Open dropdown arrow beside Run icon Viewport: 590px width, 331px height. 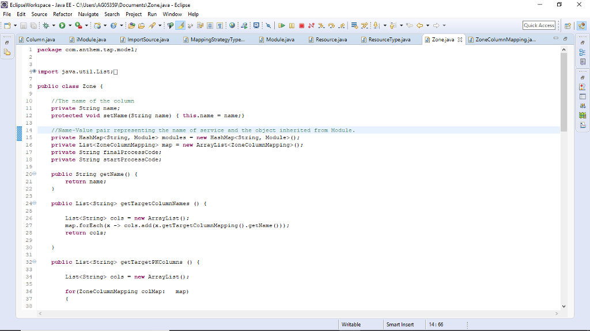pyautogui.click(x=70, y=25)
